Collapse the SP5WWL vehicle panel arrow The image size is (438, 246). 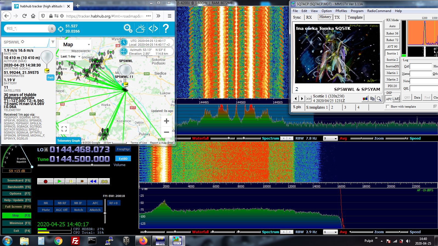[53, 42]
